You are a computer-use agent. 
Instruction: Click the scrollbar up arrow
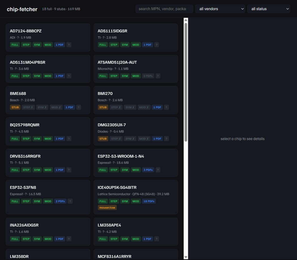186,20
